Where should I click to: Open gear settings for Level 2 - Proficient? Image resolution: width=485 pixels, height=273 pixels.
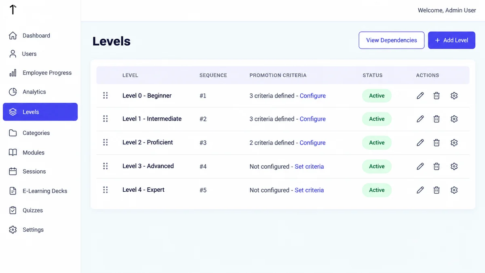tap(454, 143)
